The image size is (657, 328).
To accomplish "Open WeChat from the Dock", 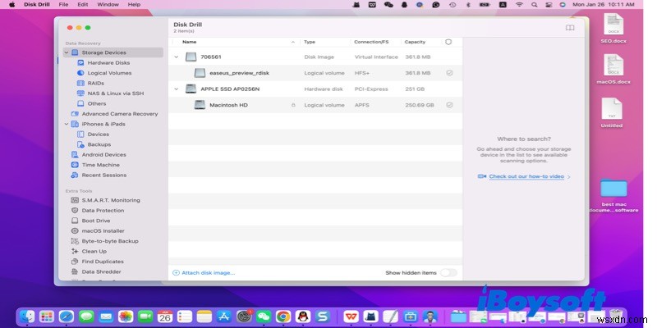I will click(x=264, y=317).
